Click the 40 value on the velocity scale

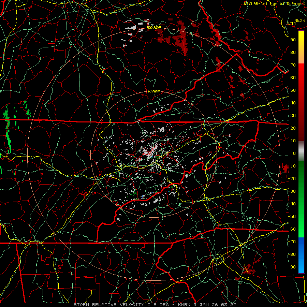point(293,103)
